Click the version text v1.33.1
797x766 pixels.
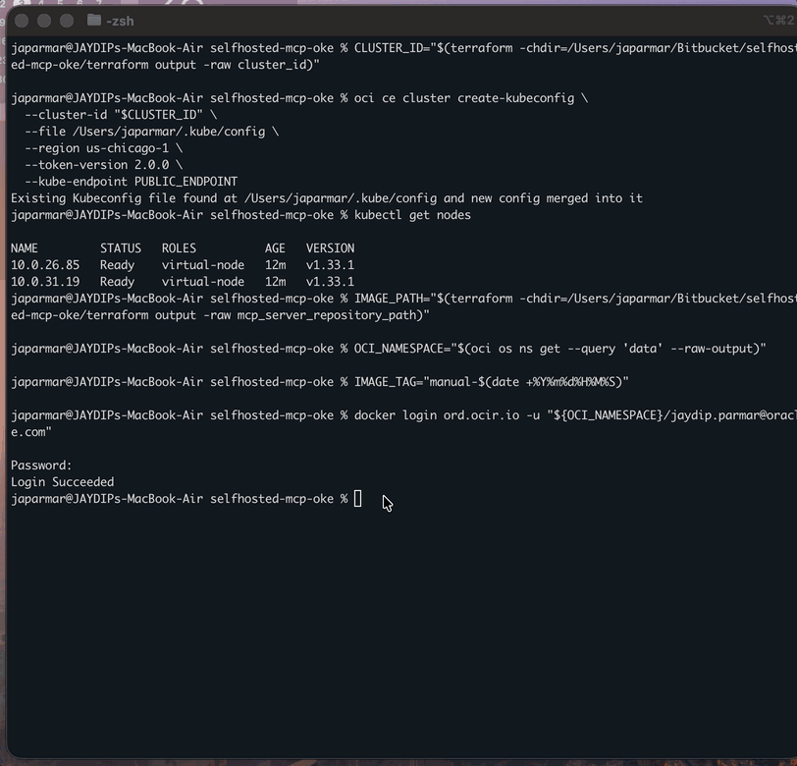pos(330,264)
